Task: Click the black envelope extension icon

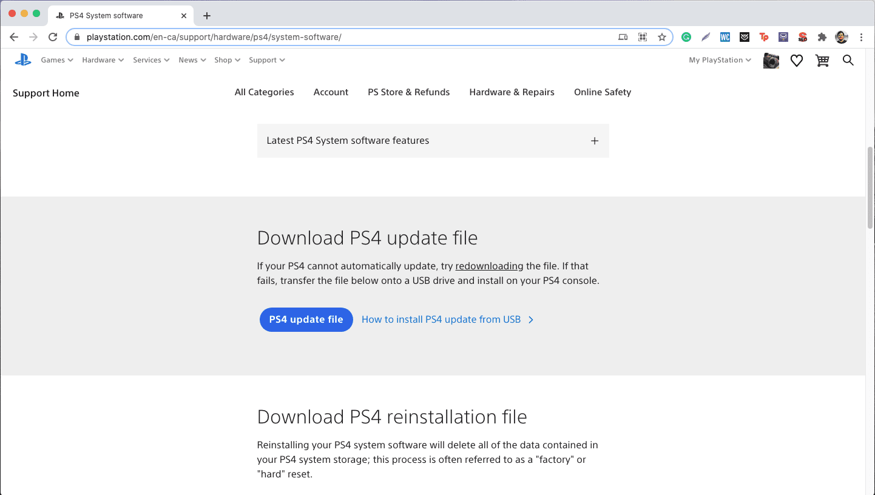Action: pyautogui.click(x=745, y=37)
